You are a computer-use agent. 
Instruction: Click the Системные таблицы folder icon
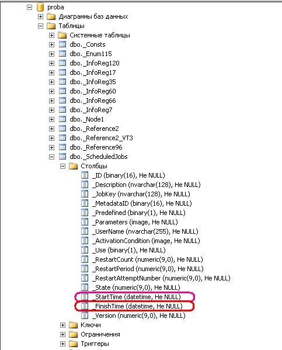click(x=62, y=35)
